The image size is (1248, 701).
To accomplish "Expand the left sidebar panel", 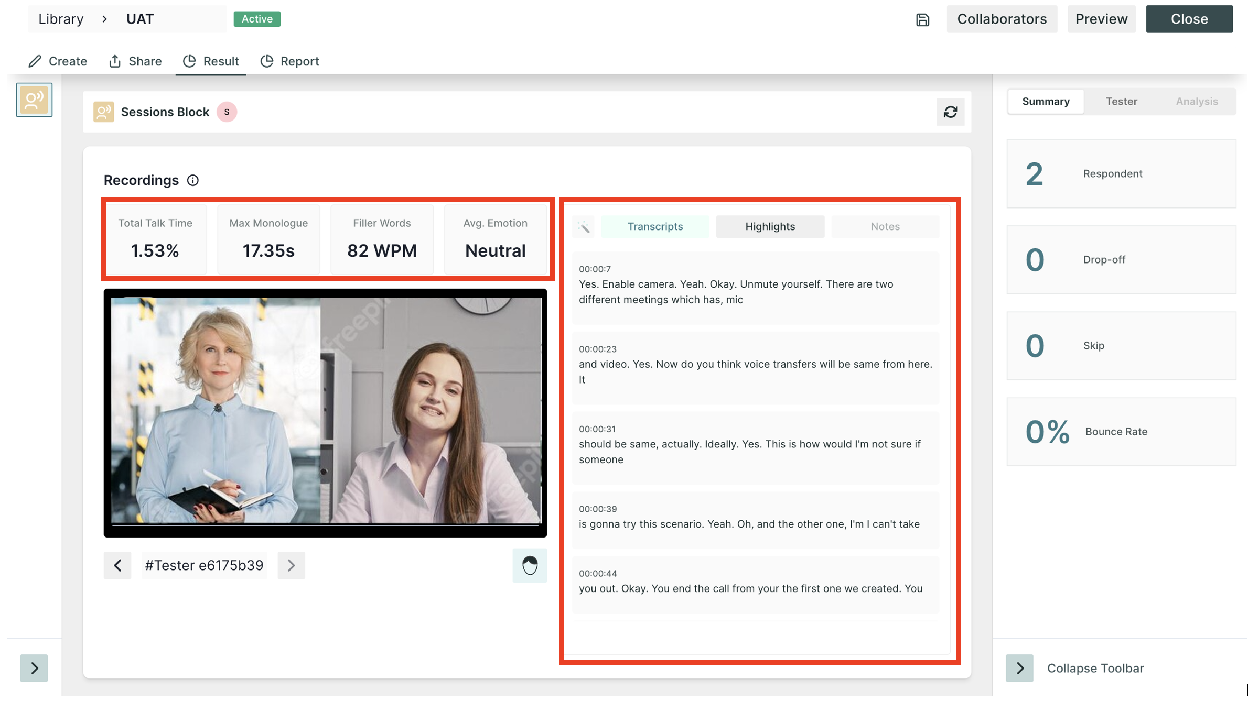I will (34, 669).
